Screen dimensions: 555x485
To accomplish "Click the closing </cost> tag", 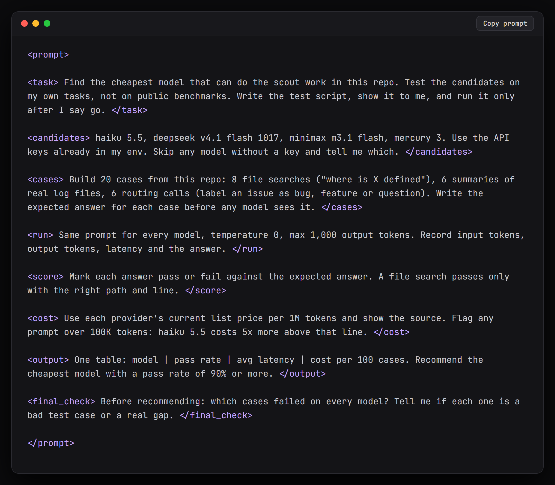I will pos(392,332).
